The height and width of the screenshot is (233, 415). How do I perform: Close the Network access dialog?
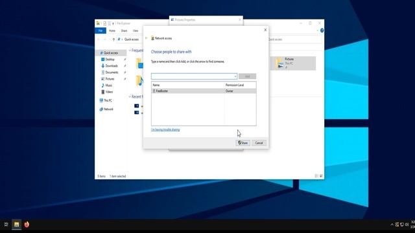pyautogui.click(x=265, y=30)
